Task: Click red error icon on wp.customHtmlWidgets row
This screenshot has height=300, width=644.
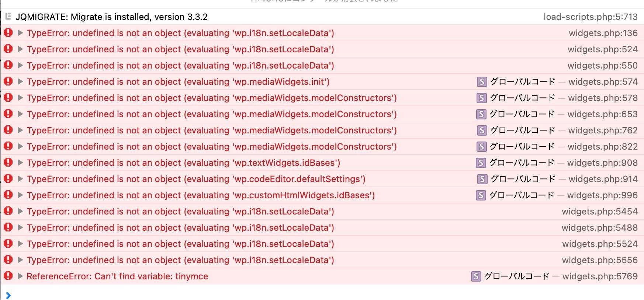Action: pyautogui.click(x=8, y=195)
